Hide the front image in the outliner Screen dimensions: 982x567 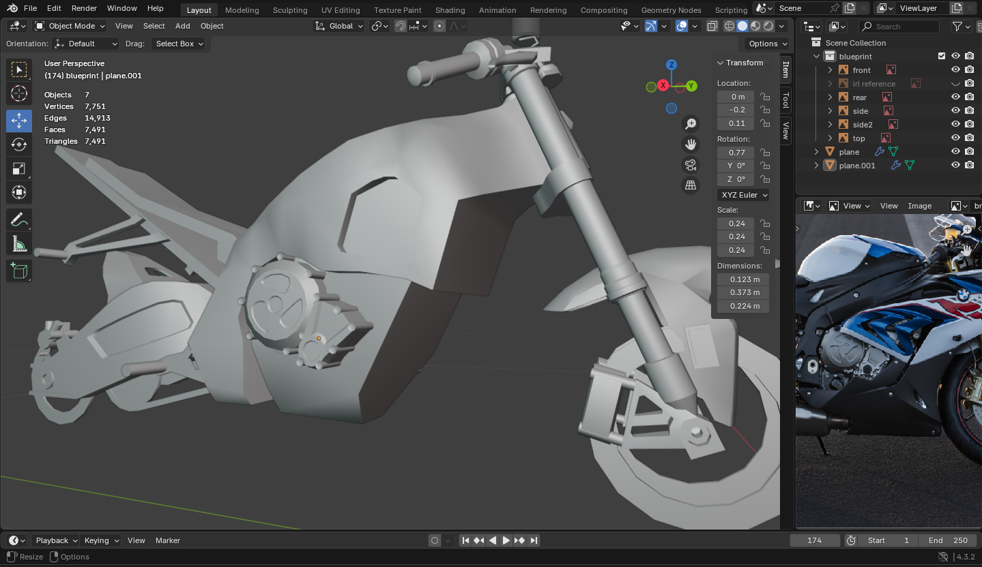(x=955, y=70)
